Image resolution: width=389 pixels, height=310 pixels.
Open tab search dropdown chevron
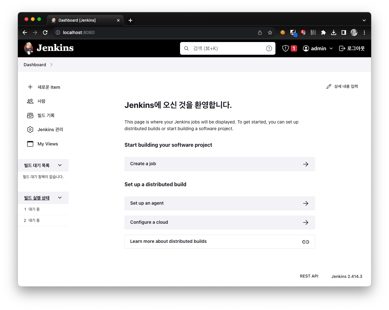pyautogui.click(x=364, y=20)
